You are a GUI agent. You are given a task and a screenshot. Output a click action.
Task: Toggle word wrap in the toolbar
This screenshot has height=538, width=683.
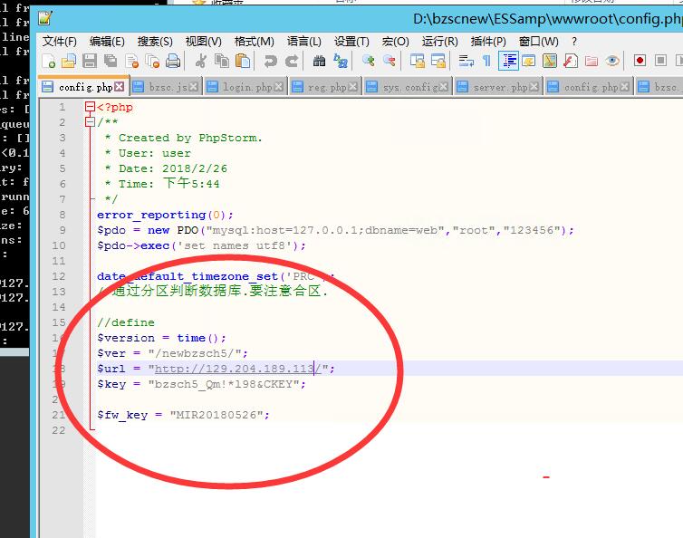tap(467, 61)
